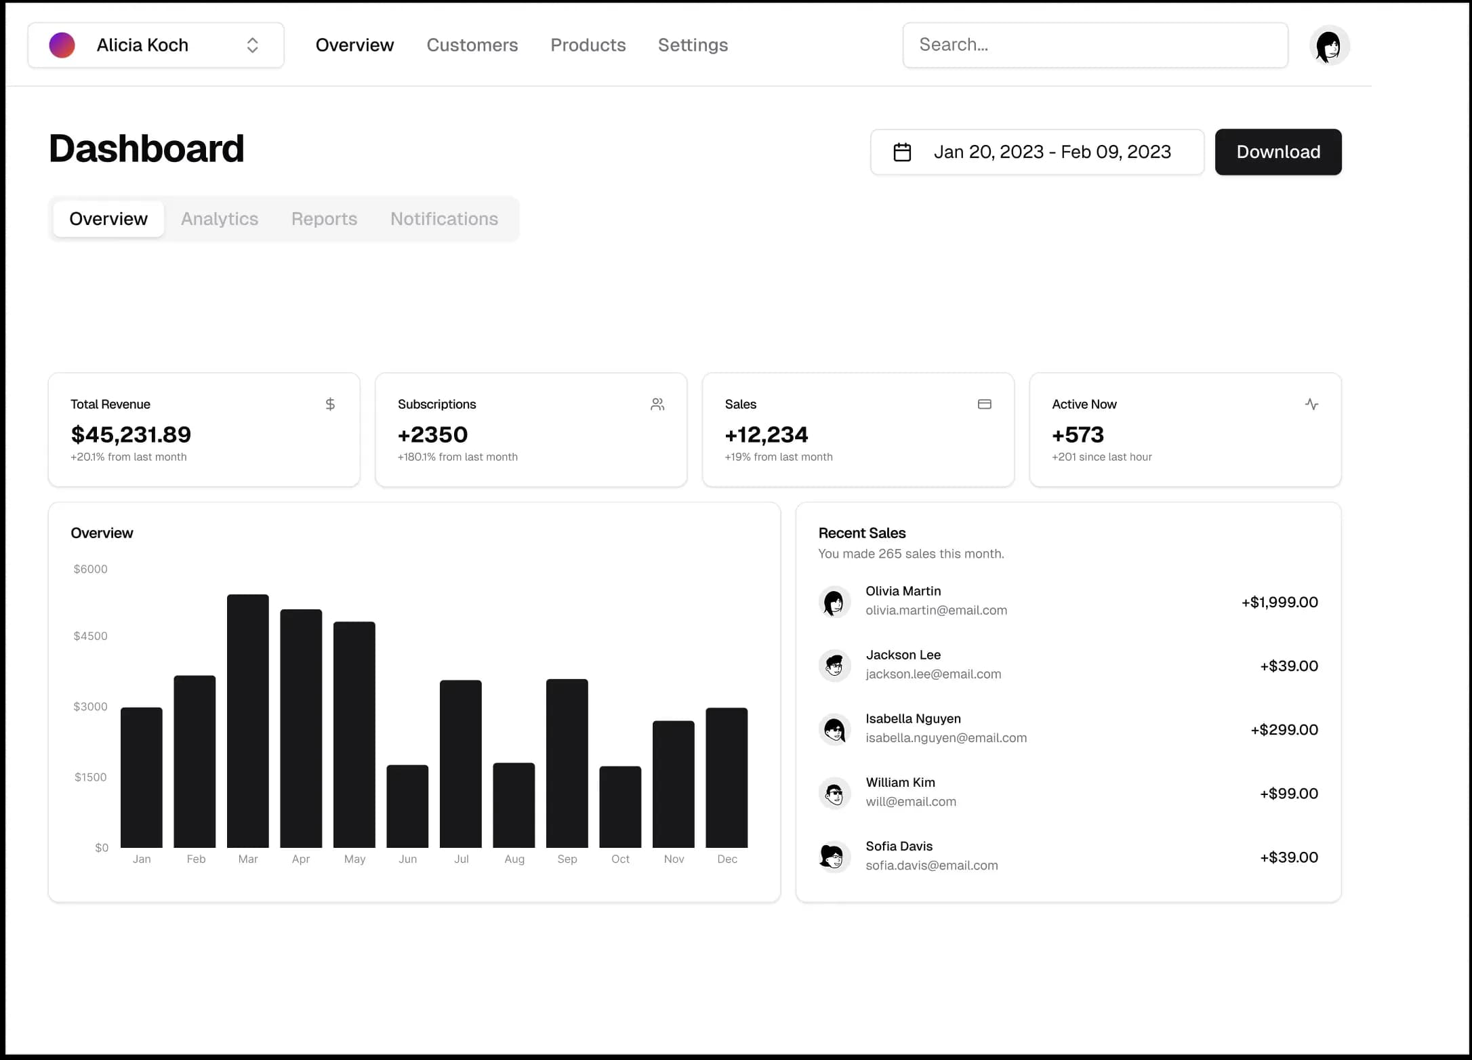Screen dimensions: 1472x1060
Task: Click will@email.com address
Action: tap(911, 801)
